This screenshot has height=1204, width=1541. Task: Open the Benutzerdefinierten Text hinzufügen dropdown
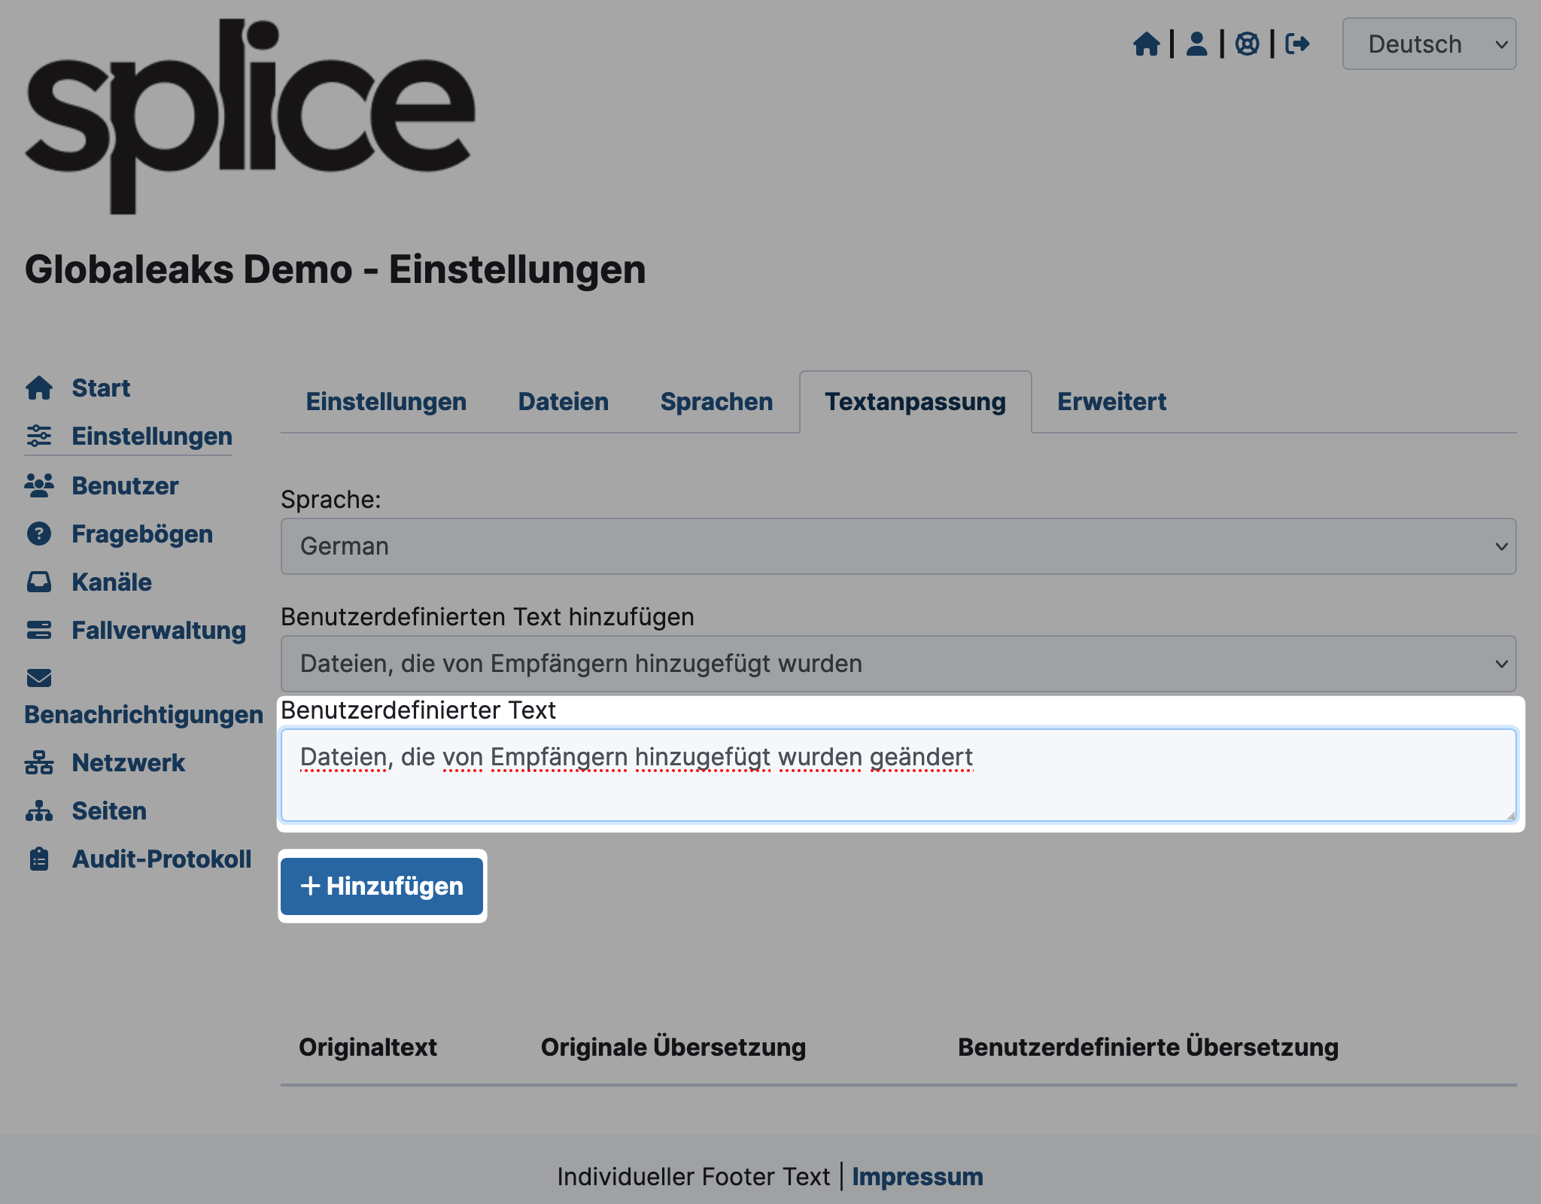tap(898, 664)
